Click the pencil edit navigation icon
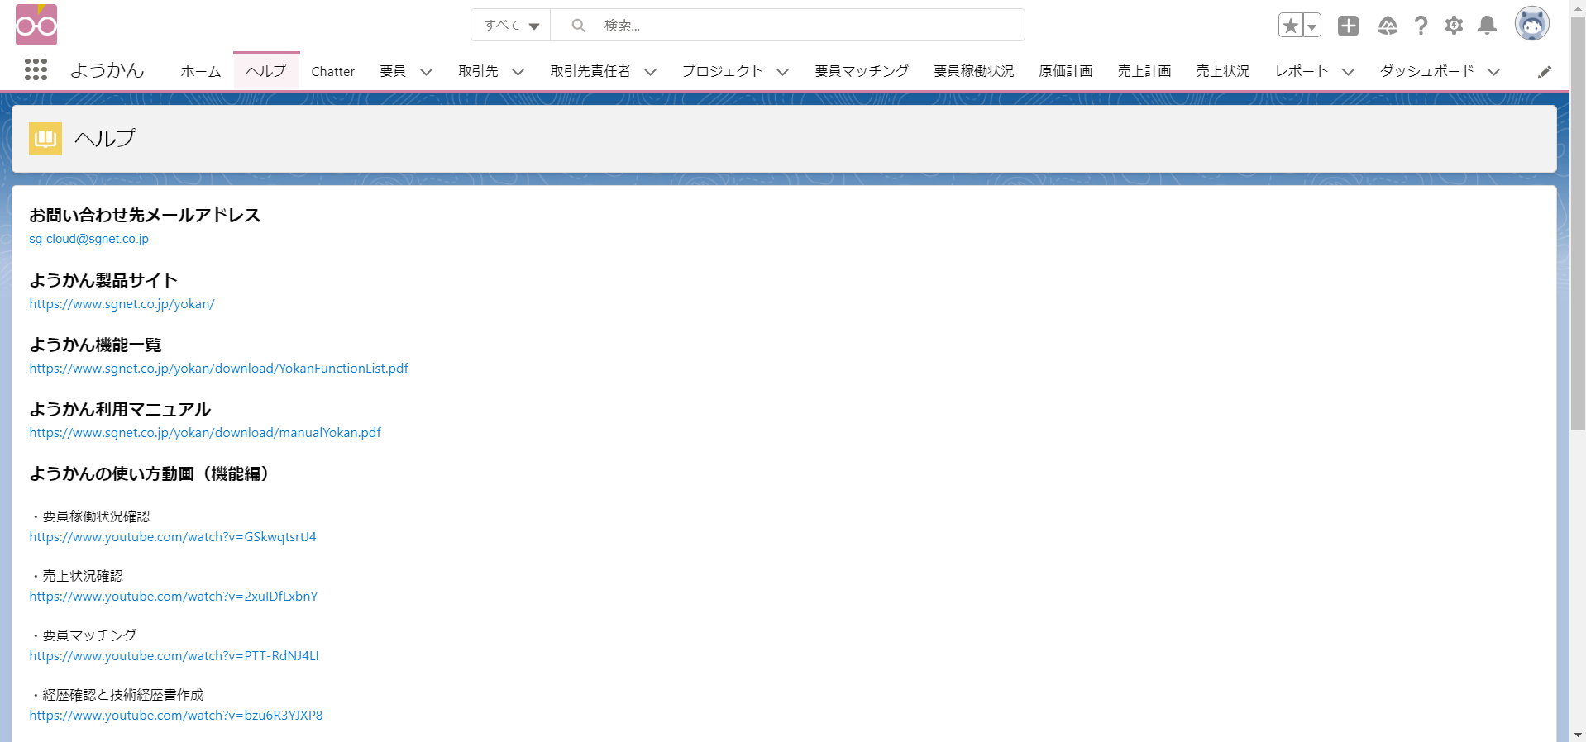 point(1544,72)
